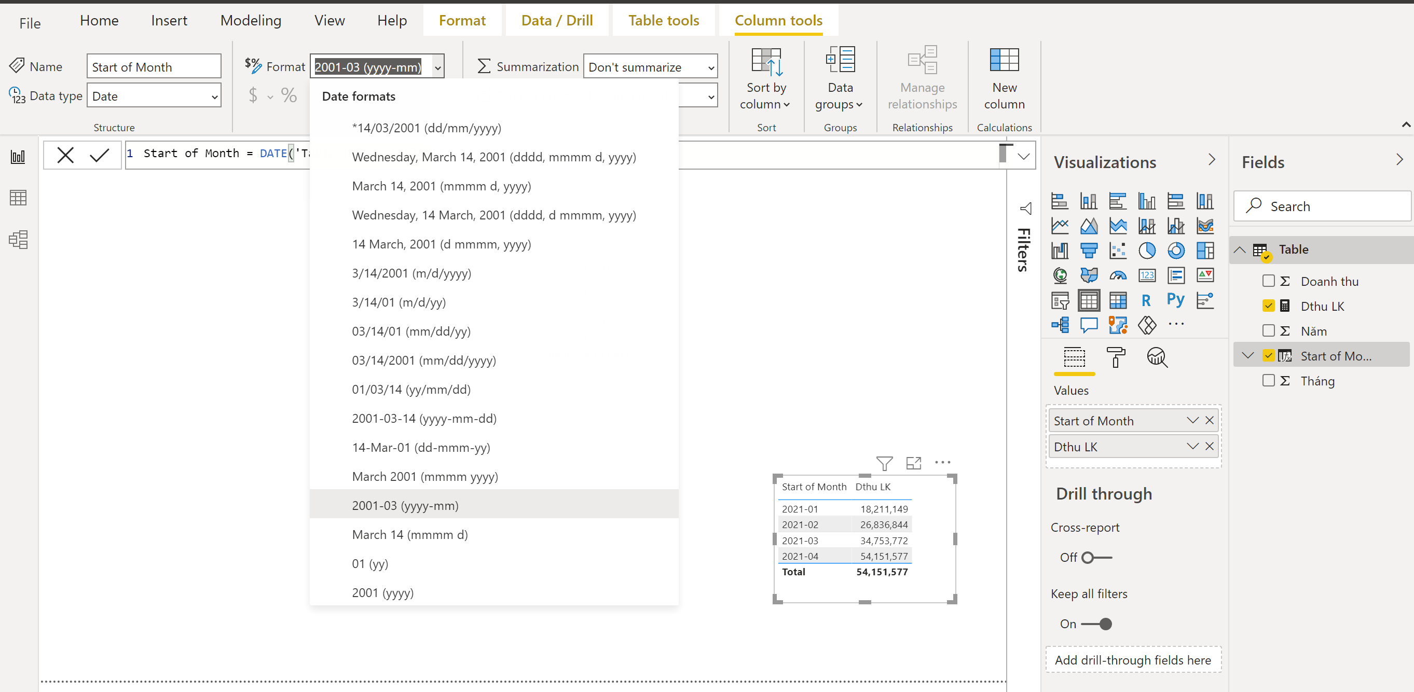The width and height of the screenshot is (1414, 692).
Task: Check the Tháng field
Action: pos(1268,380)
